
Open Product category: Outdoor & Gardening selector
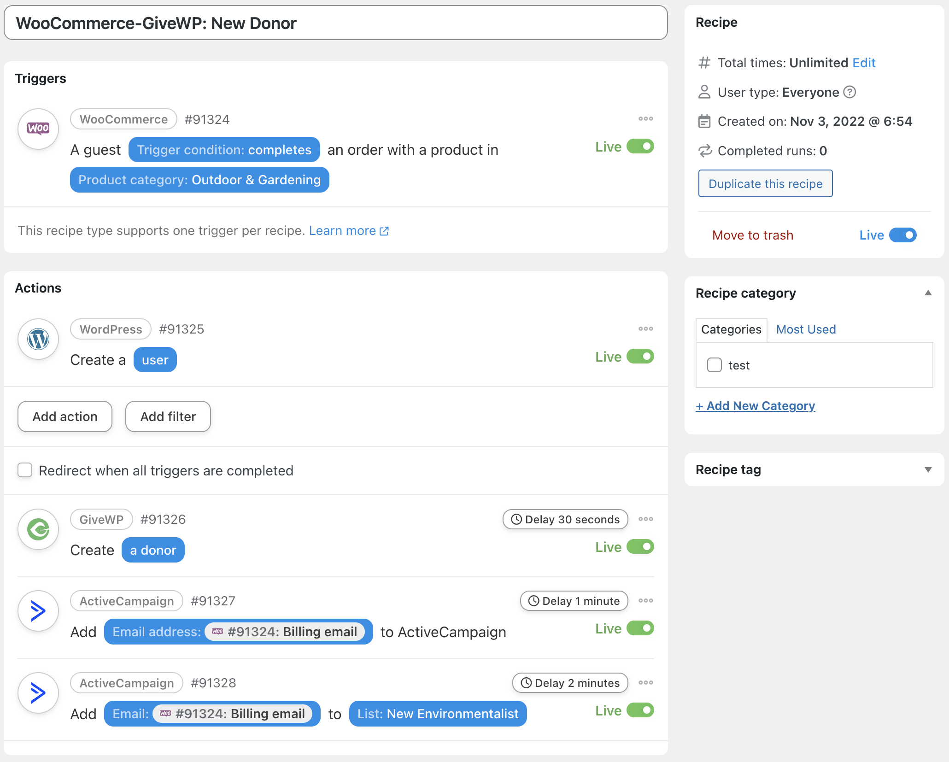[x=199, y=180]
